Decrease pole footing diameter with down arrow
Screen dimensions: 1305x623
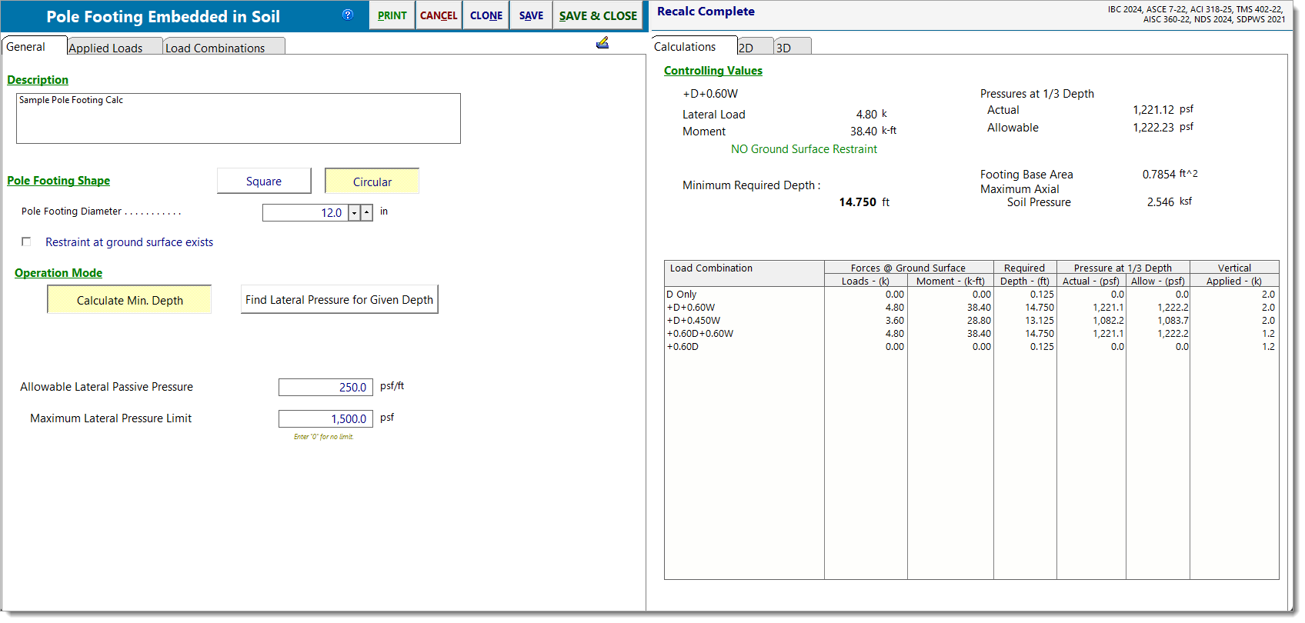[x=354, y=213]
